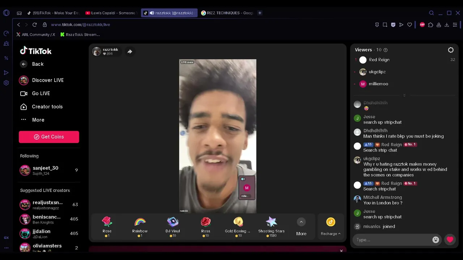
Task: Close the pink banner below the gifts
Action: pyautogui.click(x=341, y=251)
